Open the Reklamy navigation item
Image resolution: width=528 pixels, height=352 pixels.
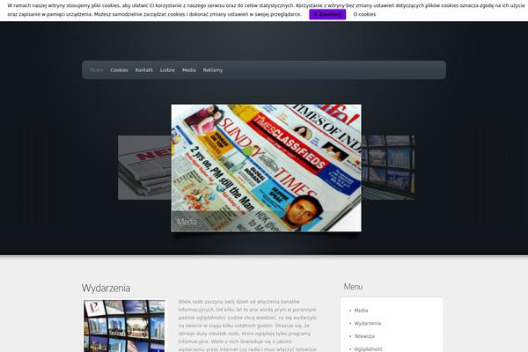tap(213, 70)
